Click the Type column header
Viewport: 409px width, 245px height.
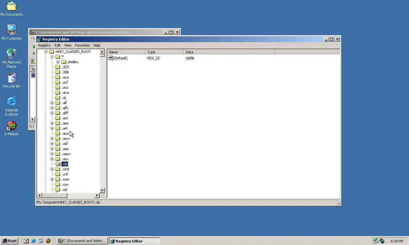tap(164, 52)
